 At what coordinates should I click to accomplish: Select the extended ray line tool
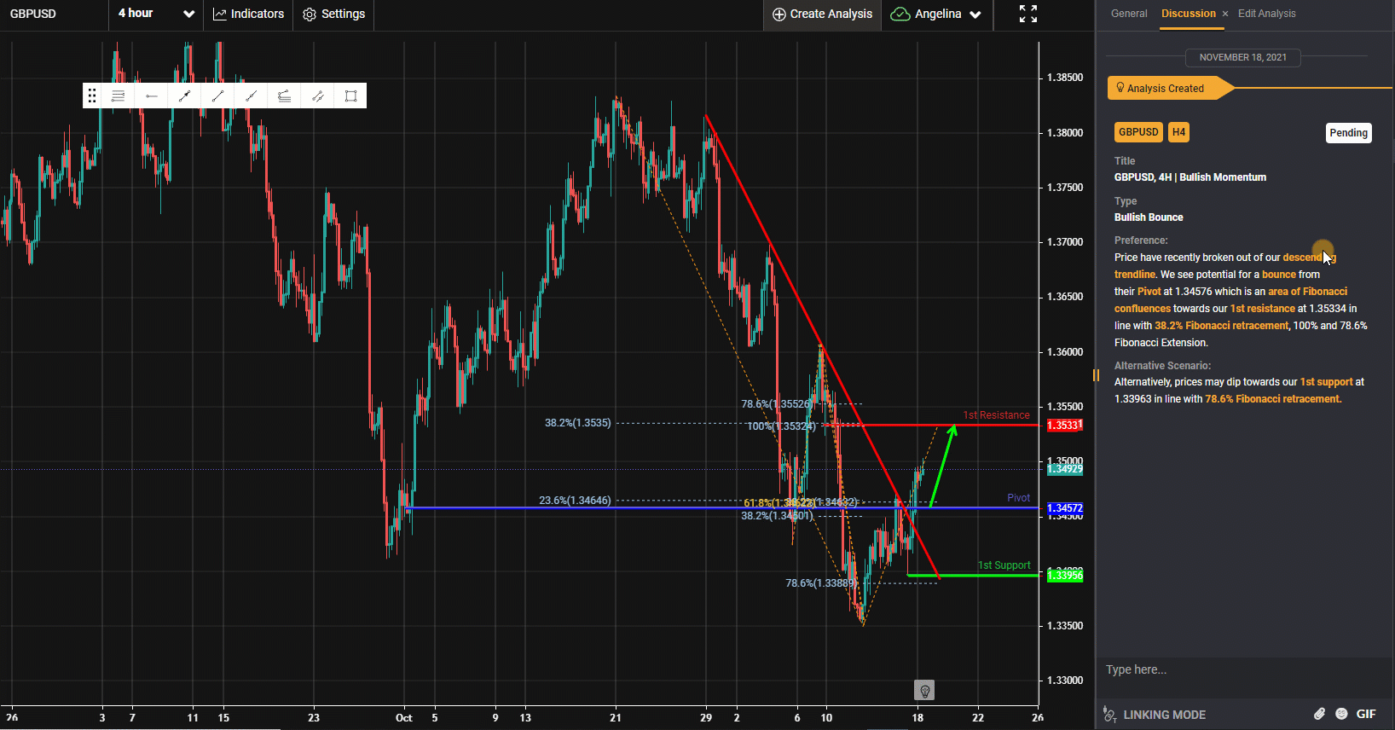point(251,96)
